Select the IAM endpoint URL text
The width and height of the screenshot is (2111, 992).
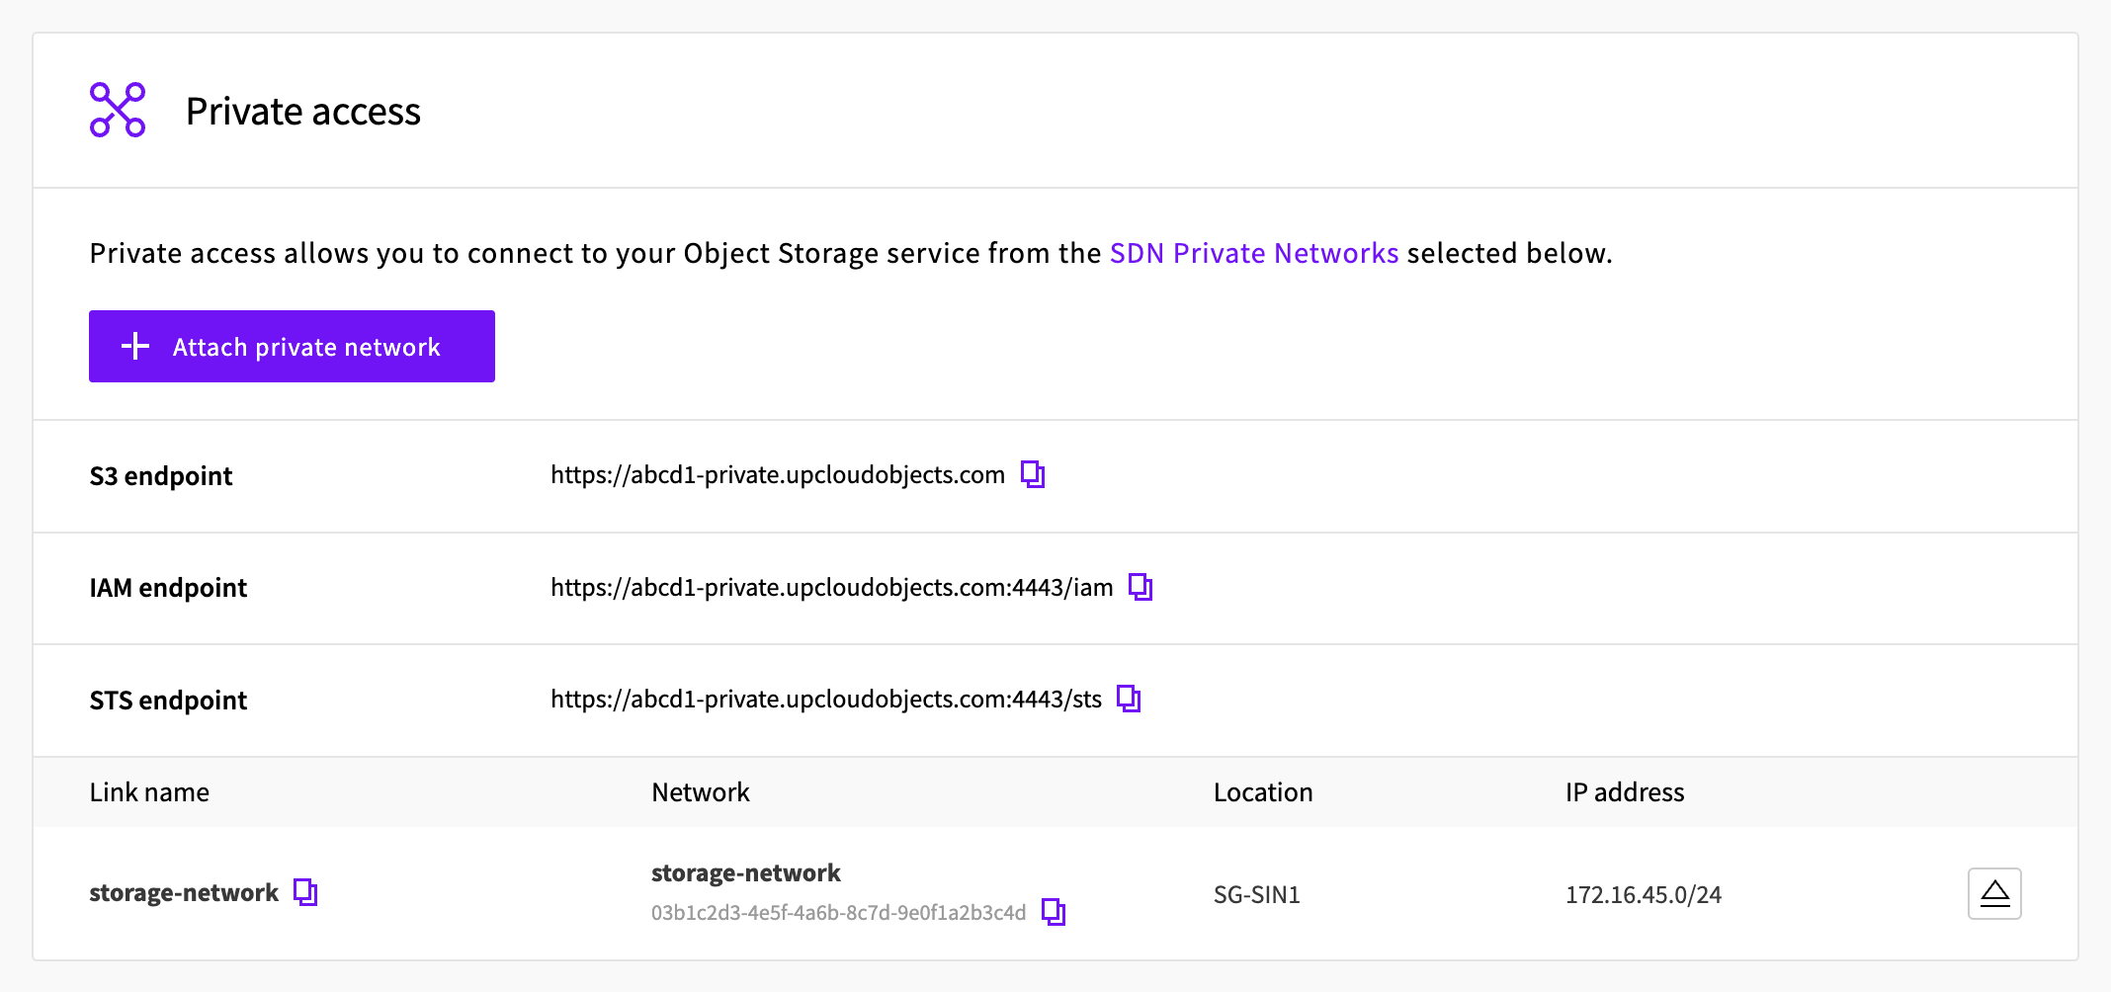click(832, 588)
